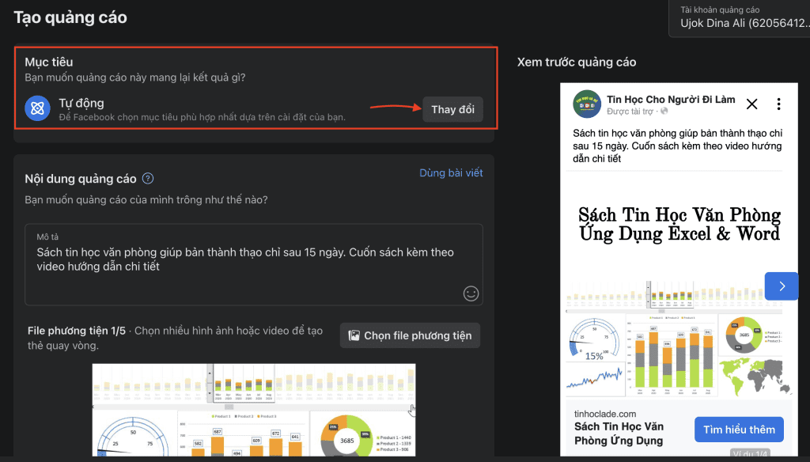The width and height of the screenshot is (810, 462).
Task: Click Thay đổi to change objective
Action: coord(452,109)
